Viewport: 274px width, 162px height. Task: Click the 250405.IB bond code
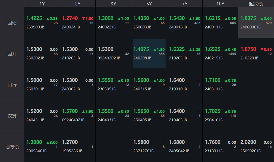(x=142, y=120)
